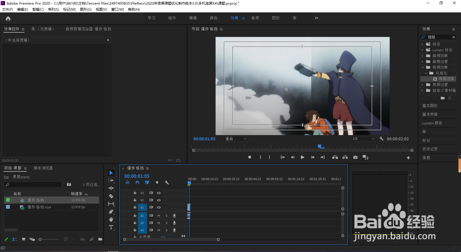Open Program monitor settings wrench
This screenshot has width=461, height=252.
(x=381, y=139)
